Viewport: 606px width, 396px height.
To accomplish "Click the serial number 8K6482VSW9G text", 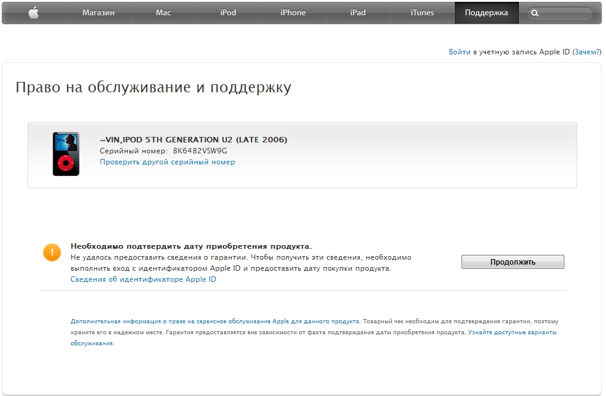I will (x=200, y=151).
